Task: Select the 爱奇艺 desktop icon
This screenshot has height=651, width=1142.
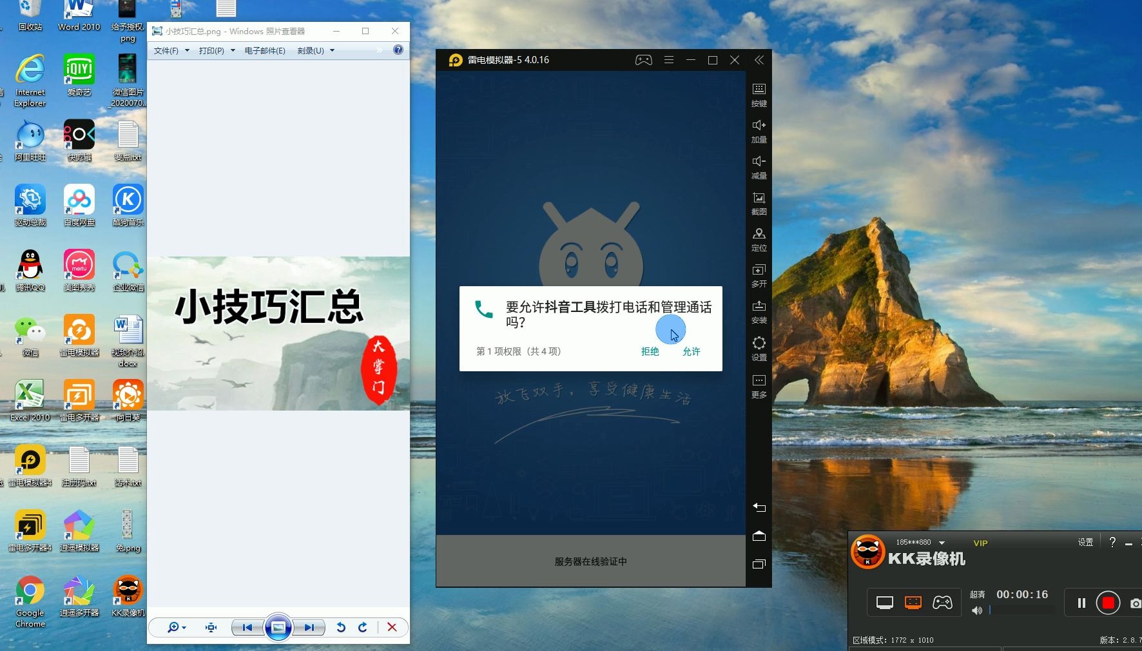Action: point(79,75)
